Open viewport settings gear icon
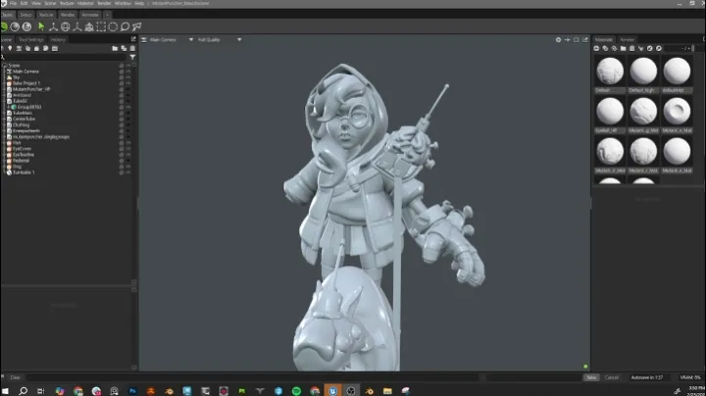This screenshot has width=706, height=396. coord(558,39)
